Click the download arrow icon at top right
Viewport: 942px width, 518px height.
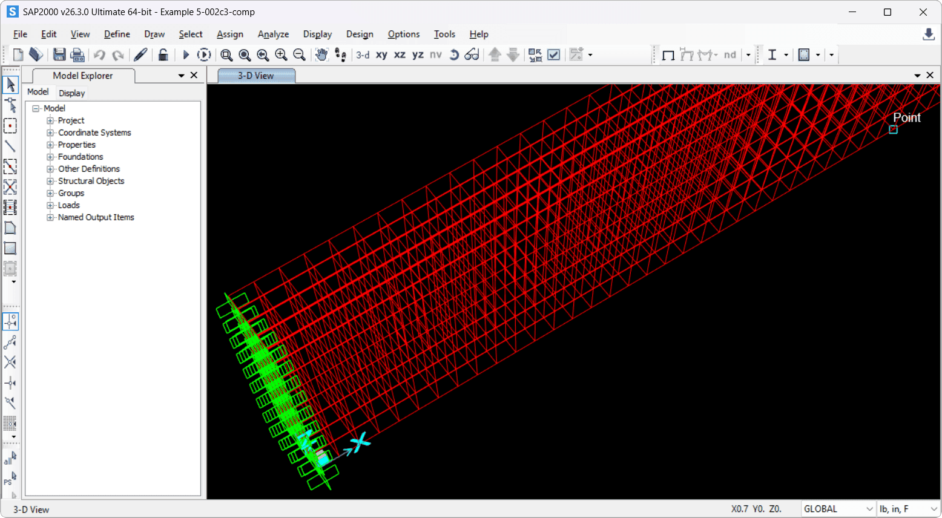coord(928,34)
